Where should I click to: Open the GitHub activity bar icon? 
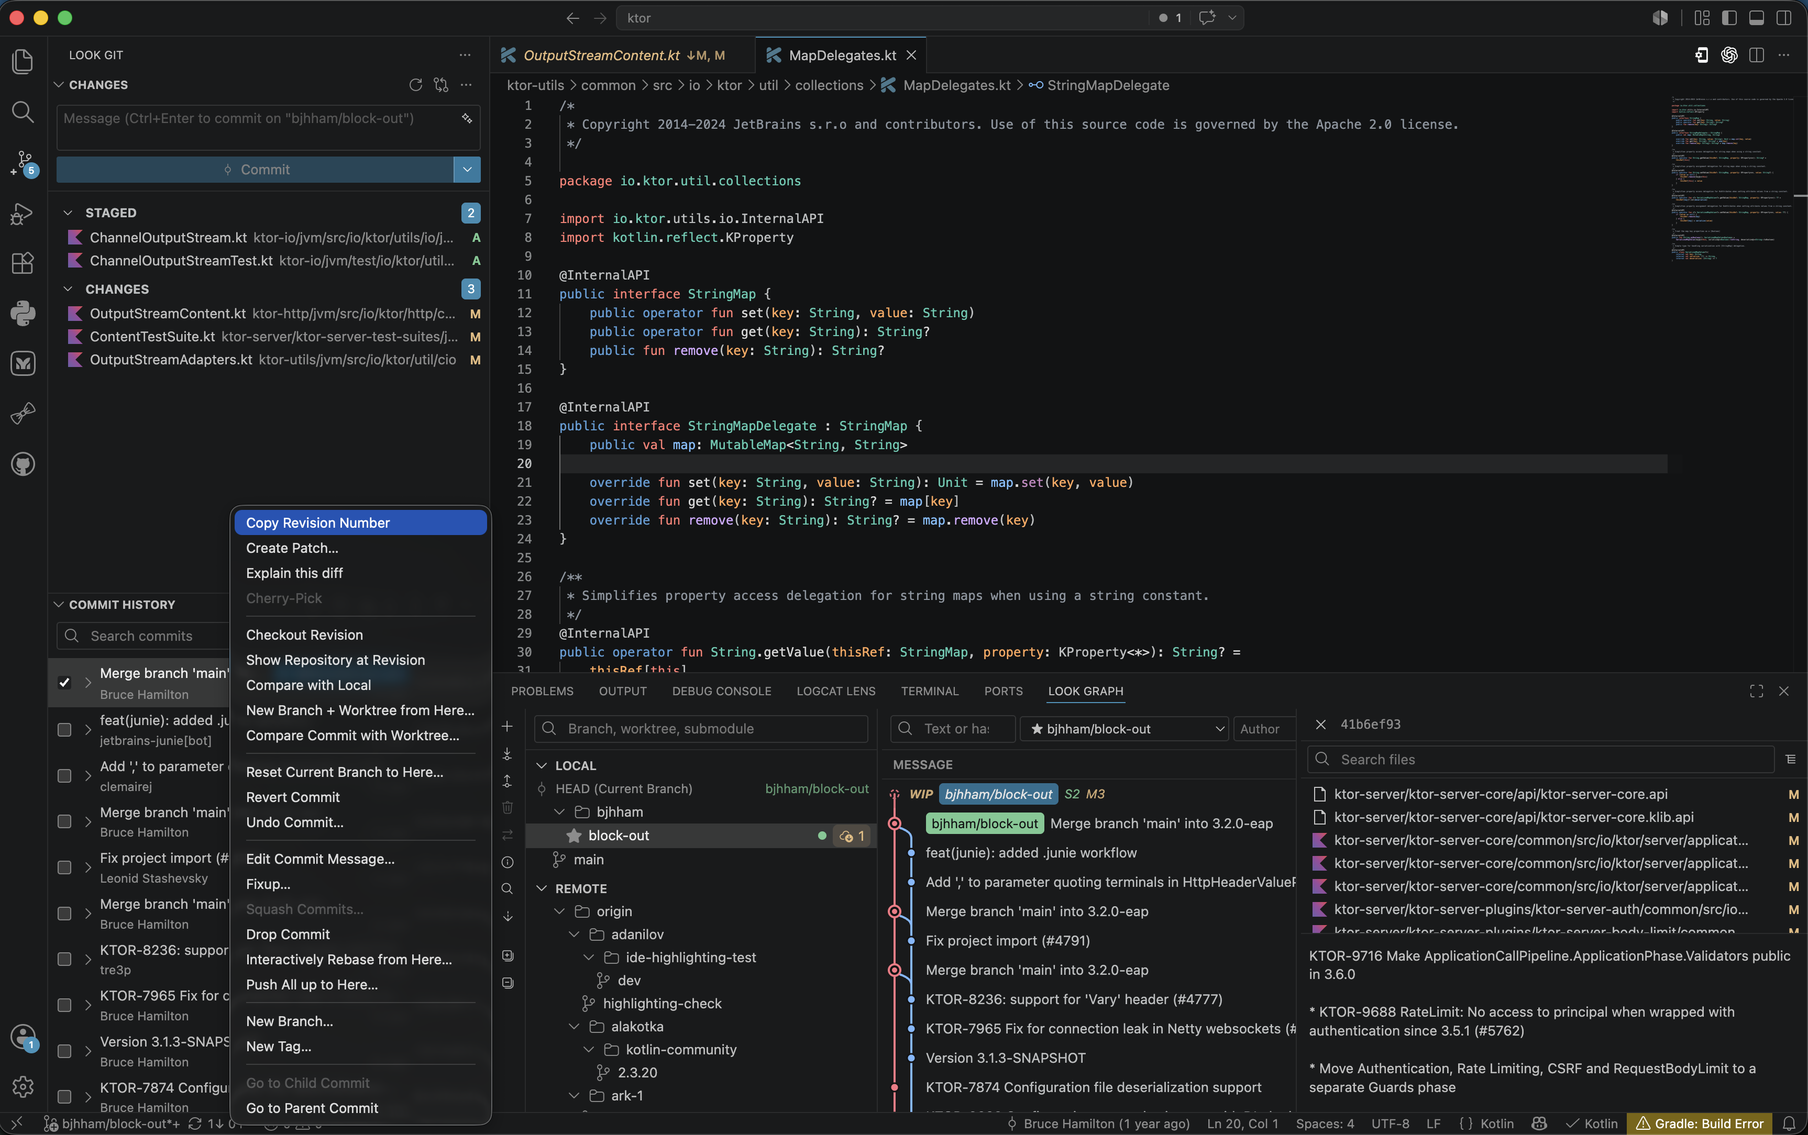(23, 464)
